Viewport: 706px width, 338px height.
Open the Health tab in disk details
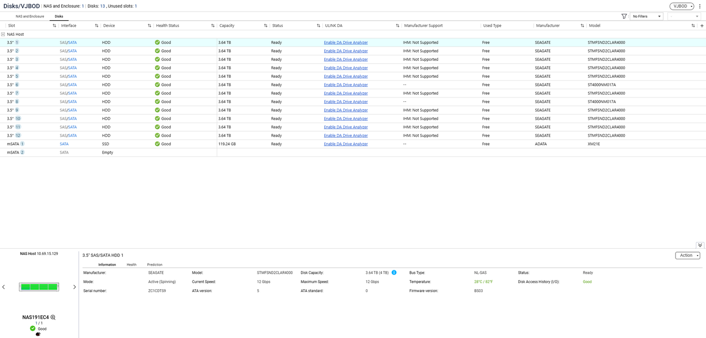(131, 265)
